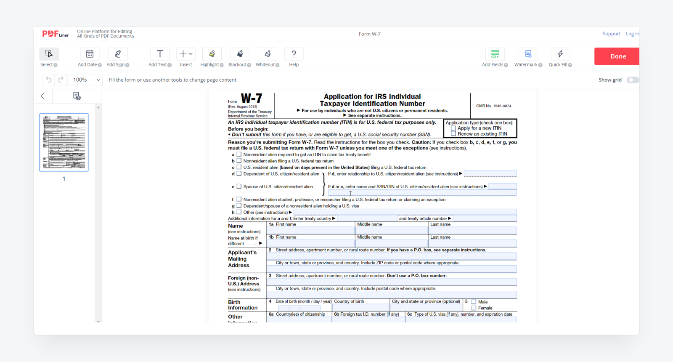Open the Support link
The width and height of the screenshot is (673, 362).
coord(611,34)
